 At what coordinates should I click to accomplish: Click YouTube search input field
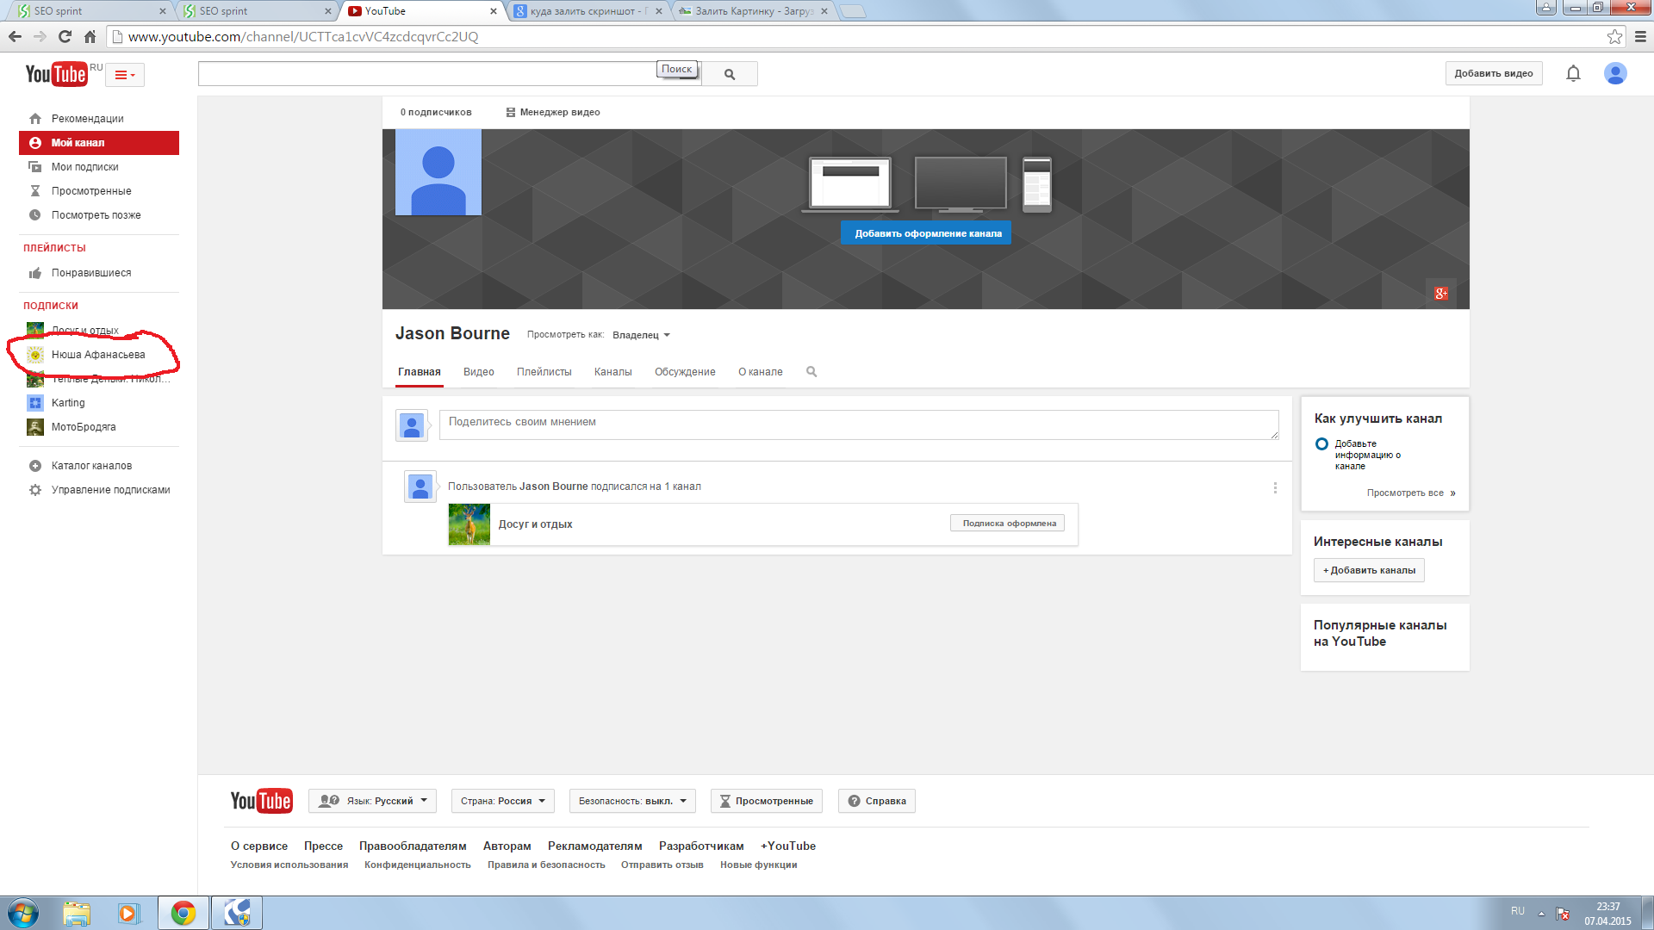450,74
